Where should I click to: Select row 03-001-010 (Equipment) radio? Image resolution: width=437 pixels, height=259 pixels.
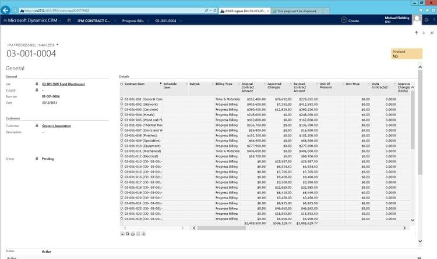pos(122,146)
